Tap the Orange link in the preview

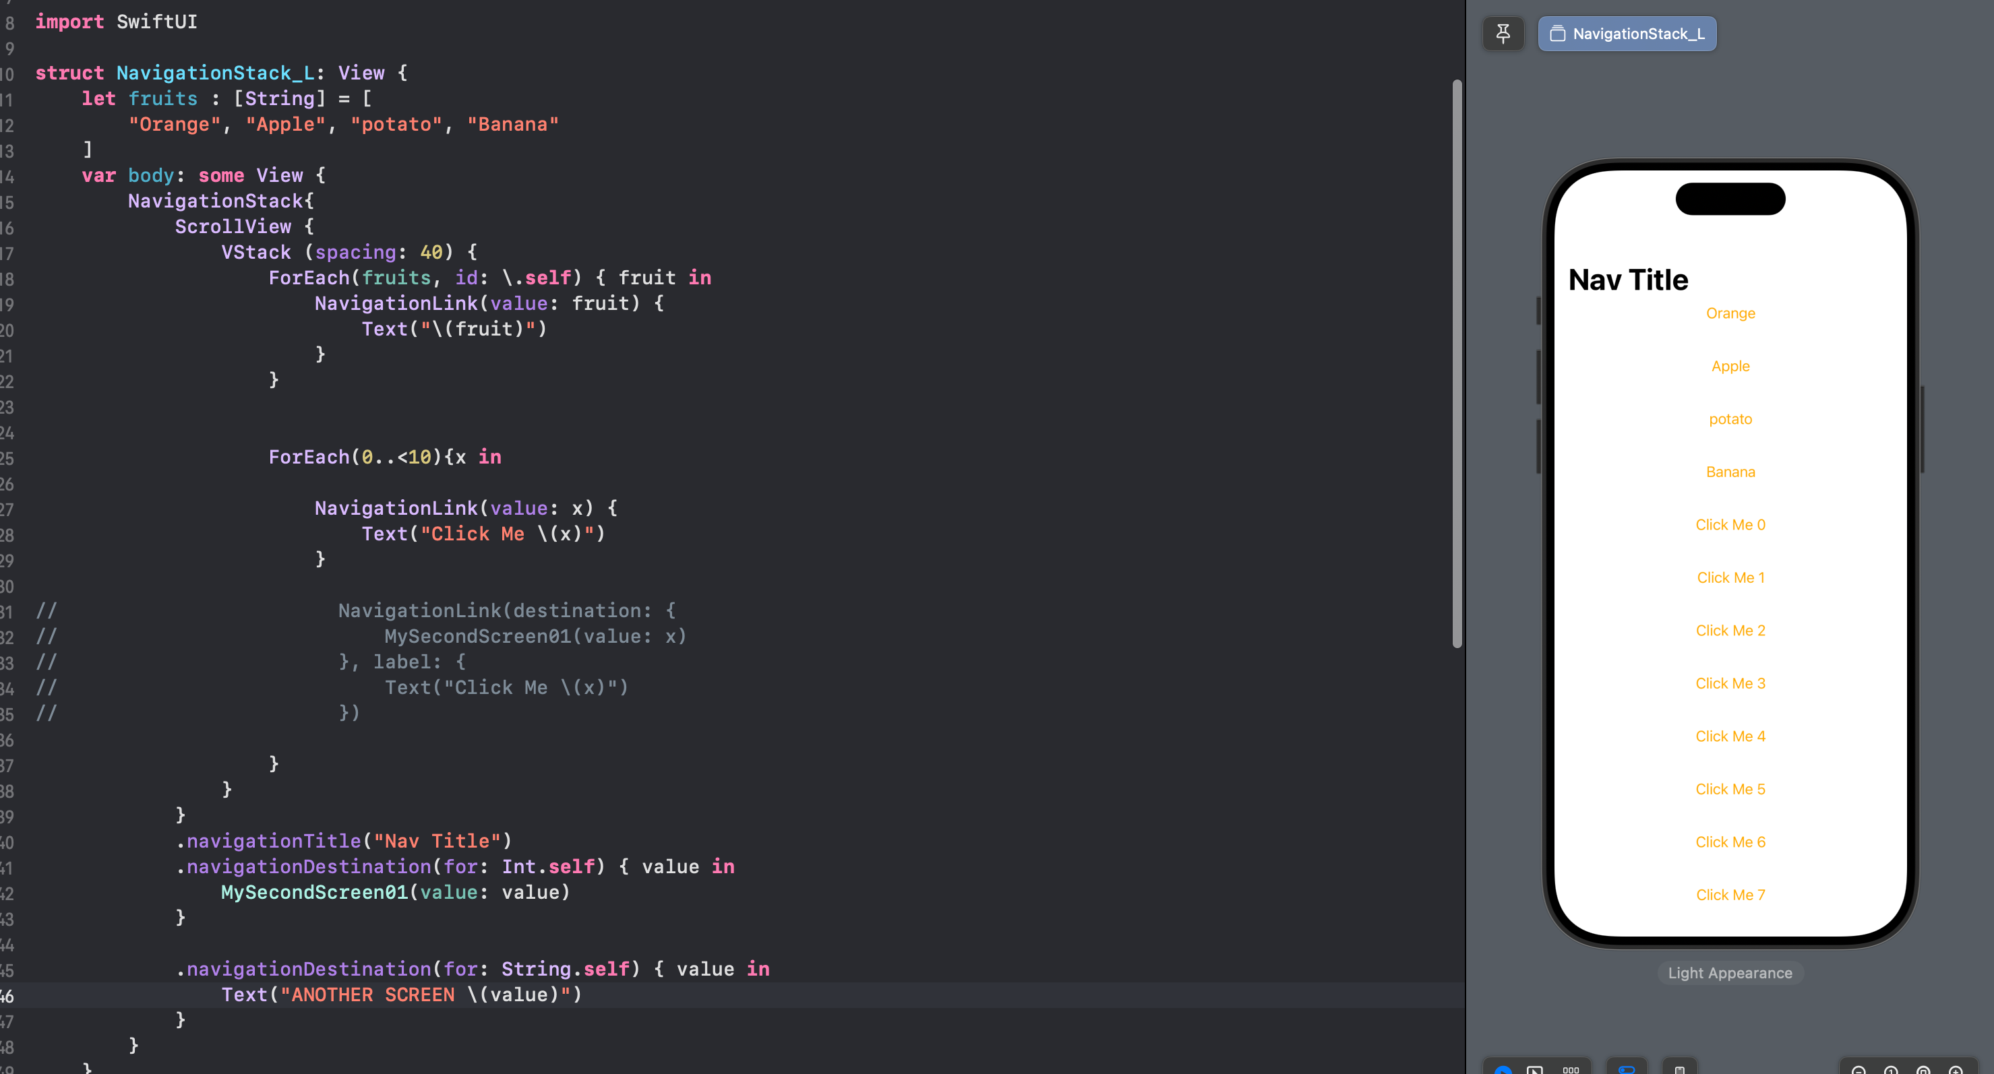pyautogui.click(x=1730, y=313)
